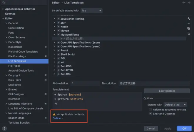Open File and Code Templates page
194x132 pixels.
click(23, 52)
